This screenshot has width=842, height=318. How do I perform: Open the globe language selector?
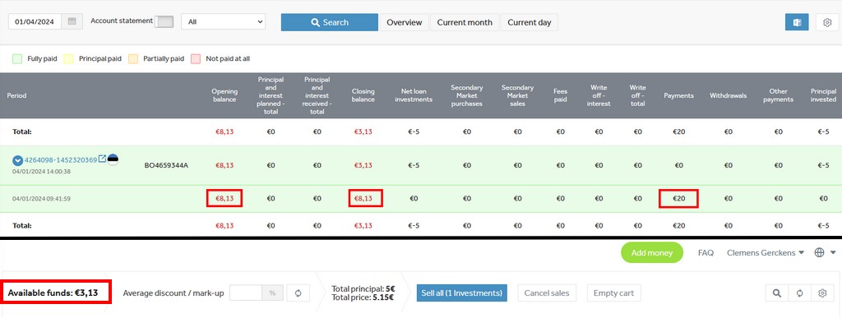point(826,252)
